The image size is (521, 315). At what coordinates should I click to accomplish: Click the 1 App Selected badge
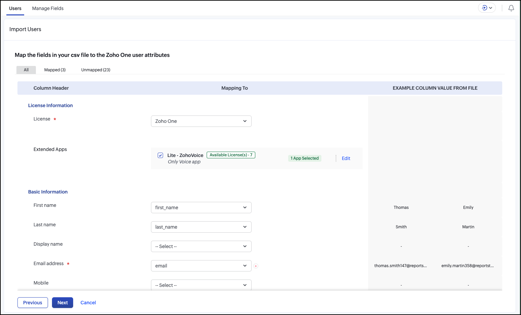tap(305, 158)
